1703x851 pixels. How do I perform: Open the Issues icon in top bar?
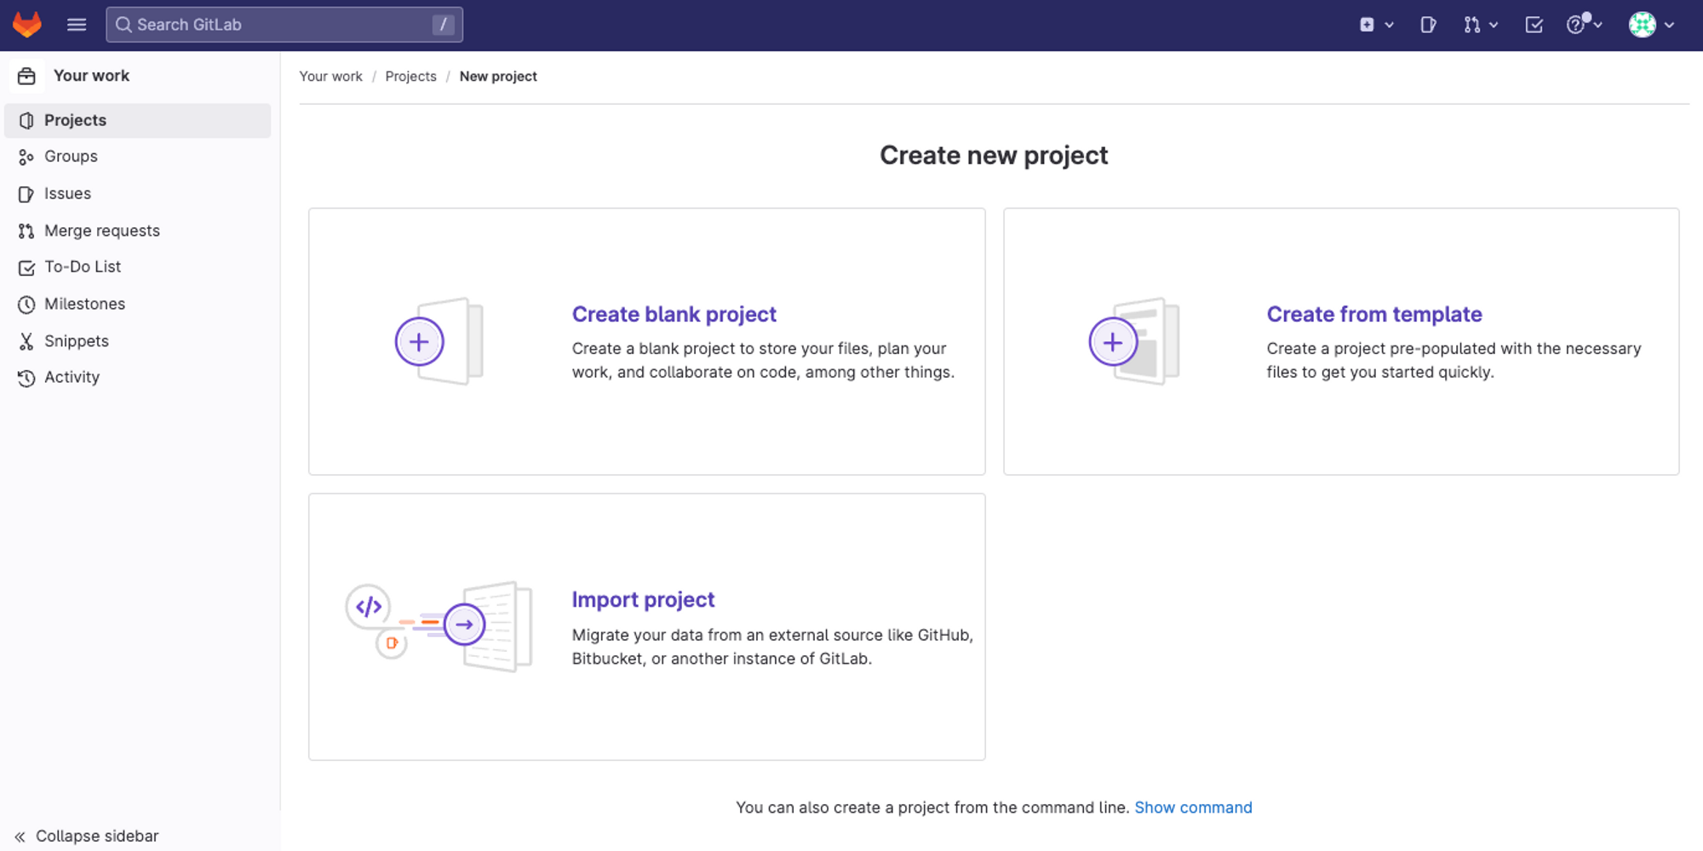pos(1429,25)
